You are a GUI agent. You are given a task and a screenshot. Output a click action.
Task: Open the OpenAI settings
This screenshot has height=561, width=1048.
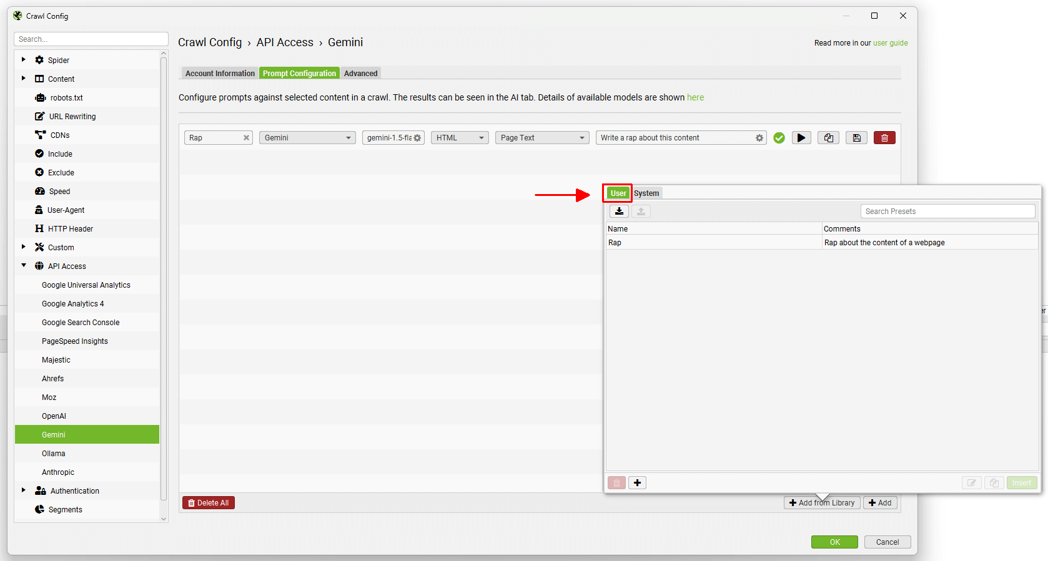[54, 416]
